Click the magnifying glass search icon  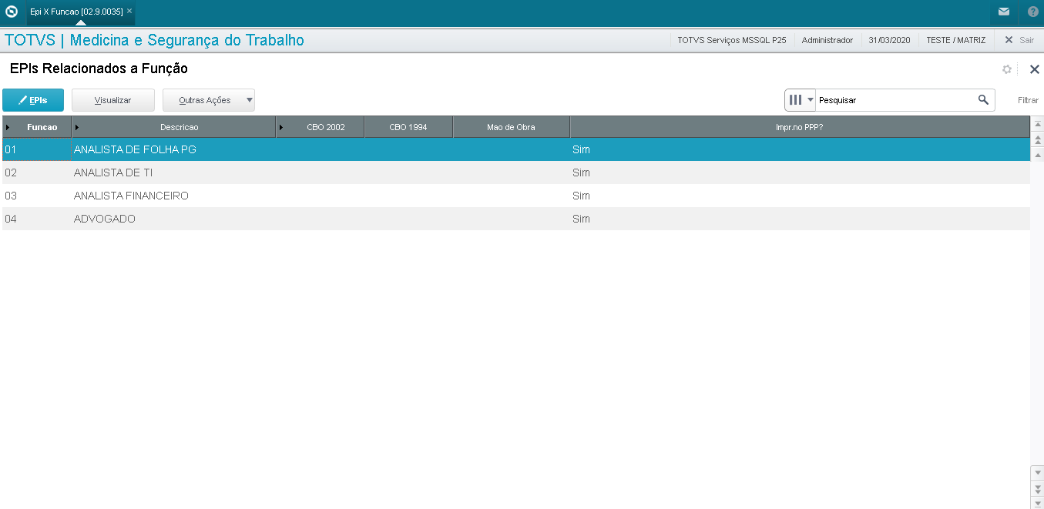[x=983, y=100]
